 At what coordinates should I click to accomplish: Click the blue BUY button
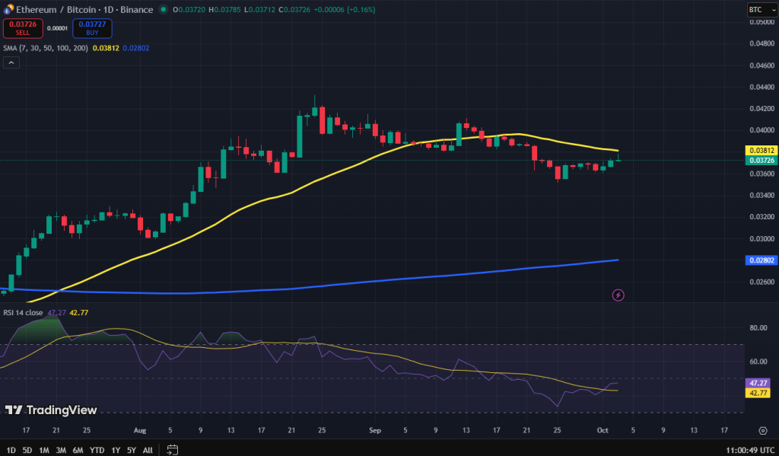click(92, 28)
